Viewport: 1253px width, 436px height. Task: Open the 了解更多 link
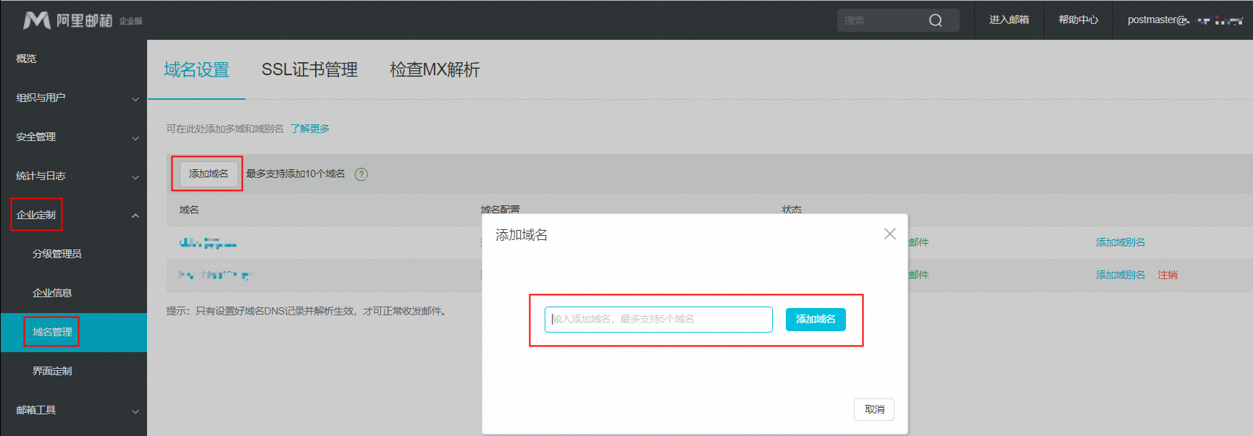coord(310,129)
